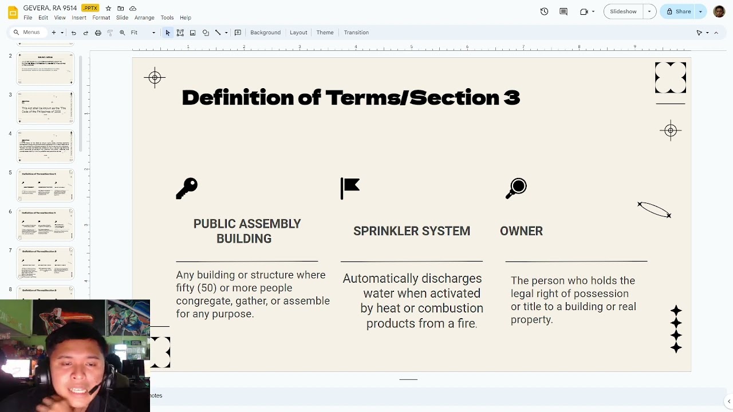Open the comments panel icon

(563, 11)
